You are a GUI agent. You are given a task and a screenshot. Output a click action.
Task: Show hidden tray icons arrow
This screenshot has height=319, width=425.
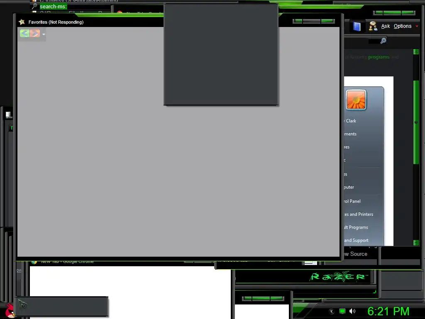[331, 312]
